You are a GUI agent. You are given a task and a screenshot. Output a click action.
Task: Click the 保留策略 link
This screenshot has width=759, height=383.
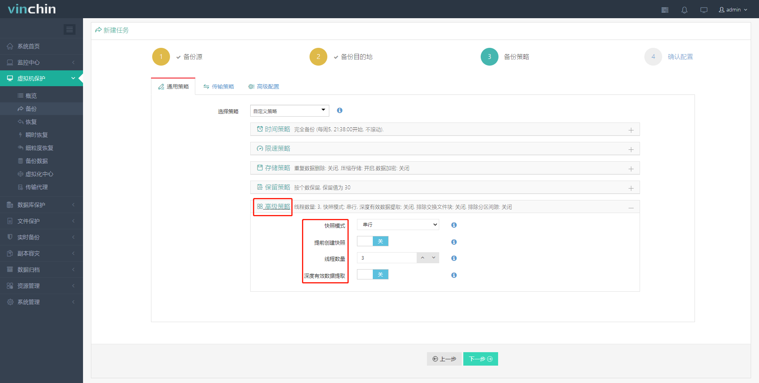(x=274, y=187)
